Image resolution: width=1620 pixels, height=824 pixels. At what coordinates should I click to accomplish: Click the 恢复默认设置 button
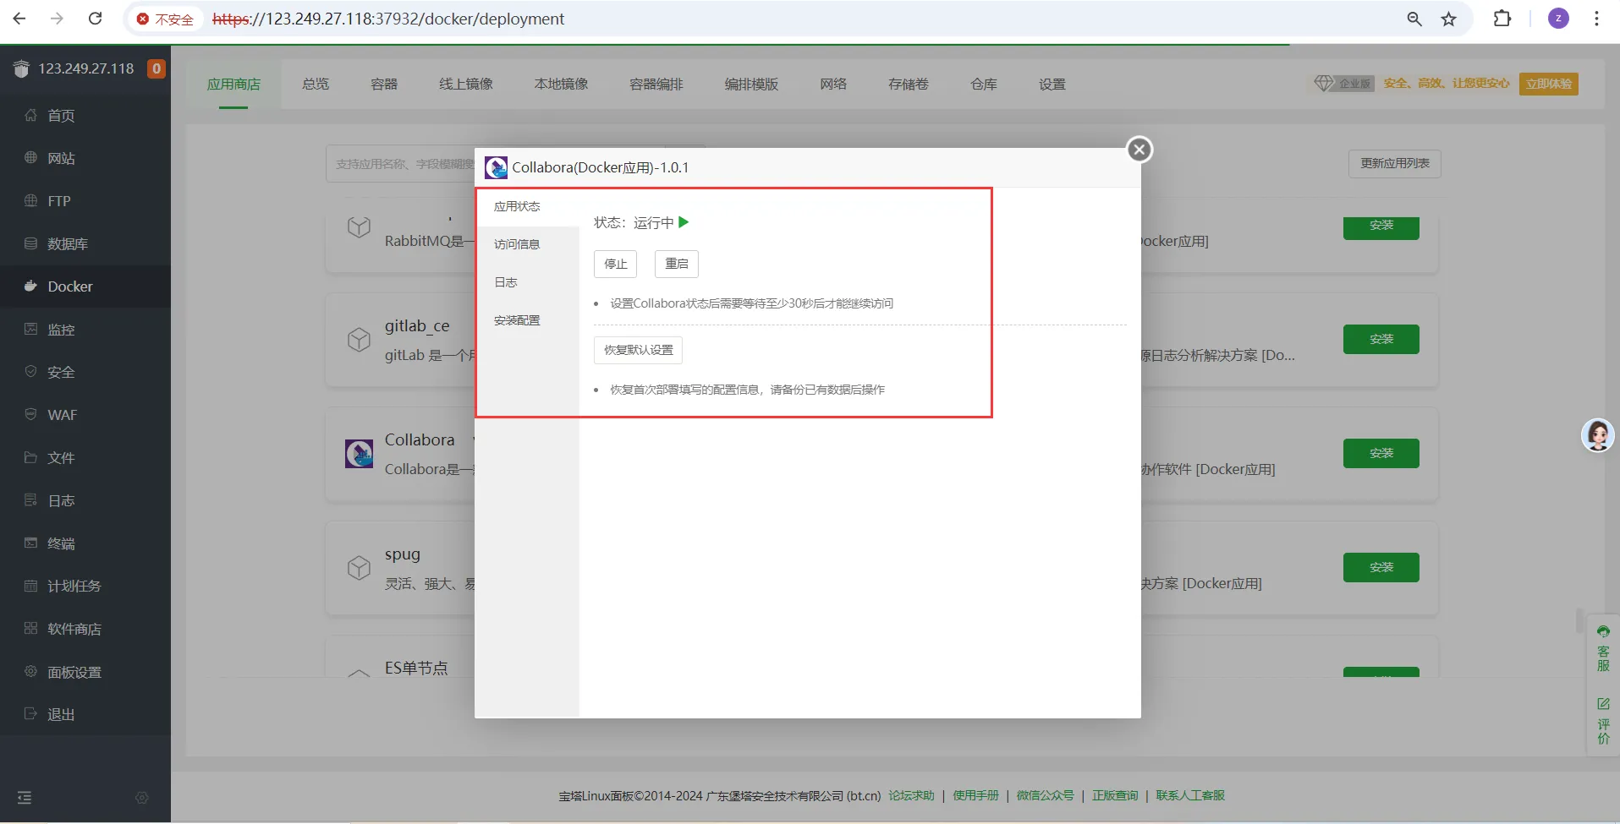638,350
